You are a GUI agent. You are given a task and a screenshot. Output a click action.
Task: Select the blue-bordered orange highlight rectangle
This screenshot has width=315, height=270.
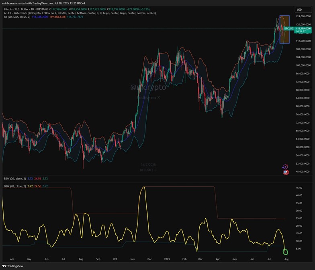tap(284, 29)
